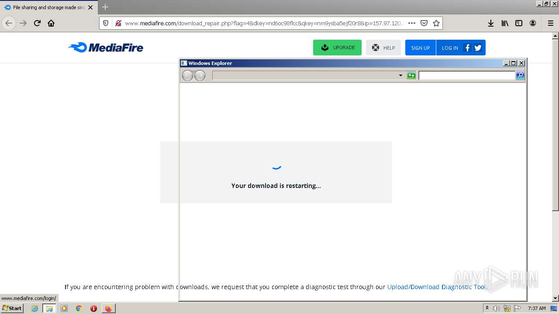
Task: Switch to Firefox taskbar button
Action: 108,308
